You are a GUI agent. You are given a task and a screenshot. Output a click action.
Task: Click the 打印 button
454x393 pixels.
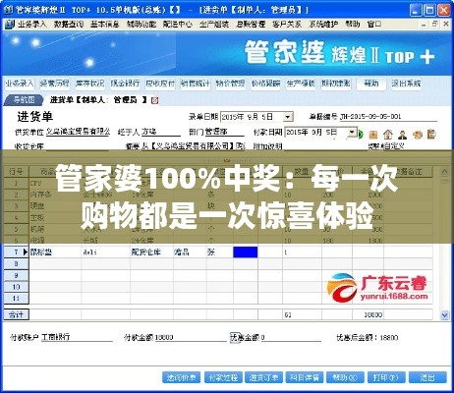386,377
